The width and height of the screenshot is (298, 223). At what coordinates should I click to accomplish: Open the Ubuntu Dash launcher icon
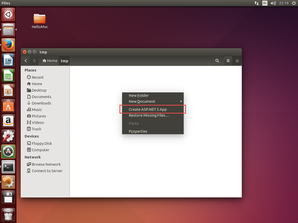pos(8,14)
